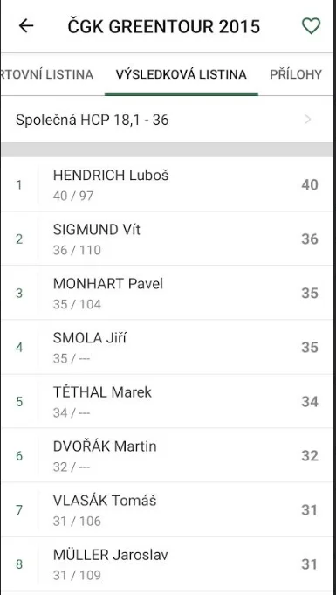Screen dimensions: 336x595
Task: Click score 34 for TĚTHAL Marek
Action: pyautogui.click(x=310, y=402)
